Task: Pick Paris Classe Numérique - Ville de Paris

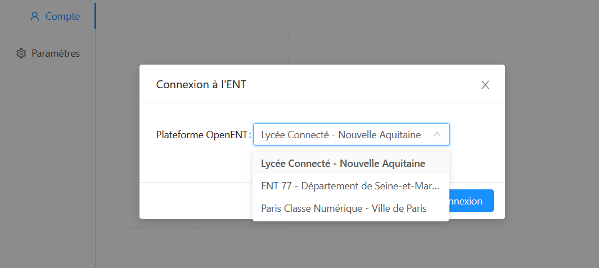Action: pyautogui.click(x=344, y=208)
